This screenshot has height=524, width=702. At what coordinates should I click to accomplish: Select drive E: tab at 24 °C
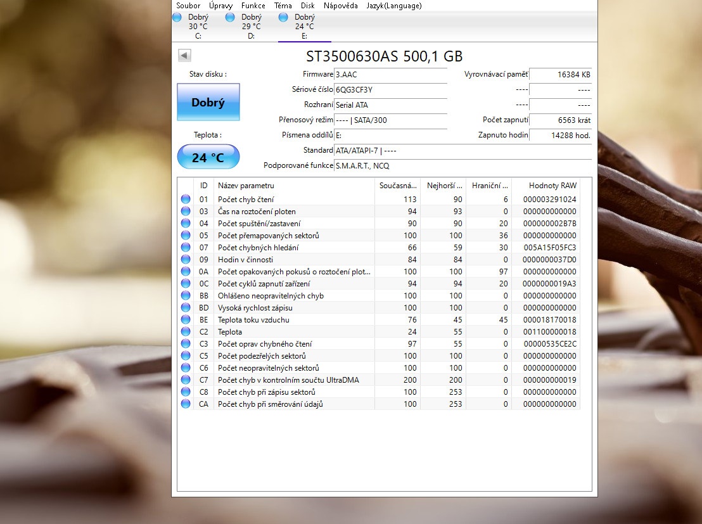[x=305, y=27]
